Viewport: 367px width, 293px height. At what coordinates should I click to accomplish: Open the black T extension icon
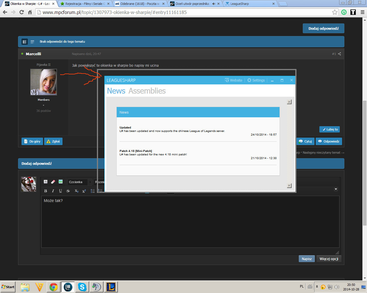tap(353, 12)
